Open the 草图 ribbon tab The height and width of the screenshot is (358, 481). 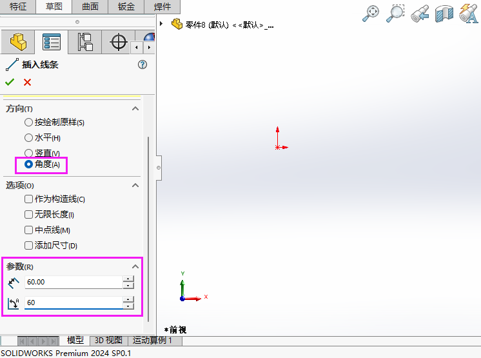[54, 6]
